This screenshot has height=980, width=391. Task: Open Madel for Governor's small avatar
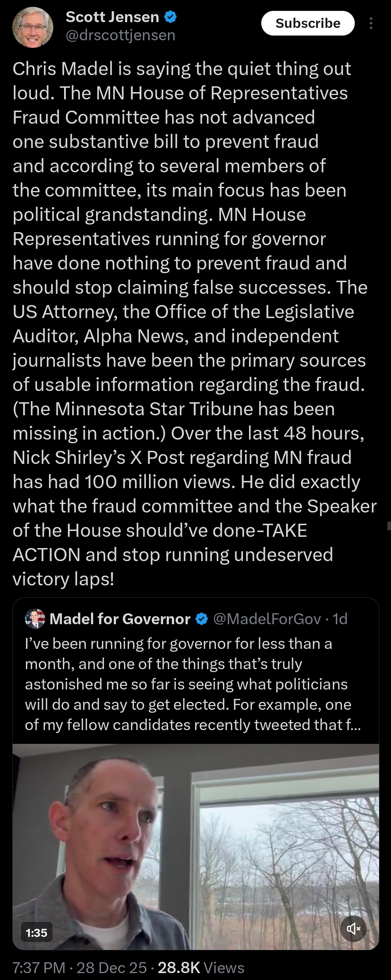tap(35, 619)
